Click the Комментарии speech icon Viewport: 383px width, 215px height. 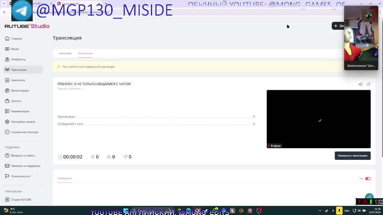pyautogui.click(x=7, y=111)
